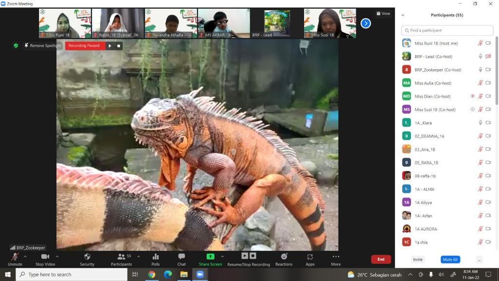Image resolution: width=499 pixels, height=281 pixels.
Task: Open the Polls icon in toolbar
Action: (155, 257)
